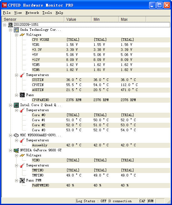Collapse the NVIDIA Voltages group
The width and height of the screenshot is (172, 205).
[16, 155]
